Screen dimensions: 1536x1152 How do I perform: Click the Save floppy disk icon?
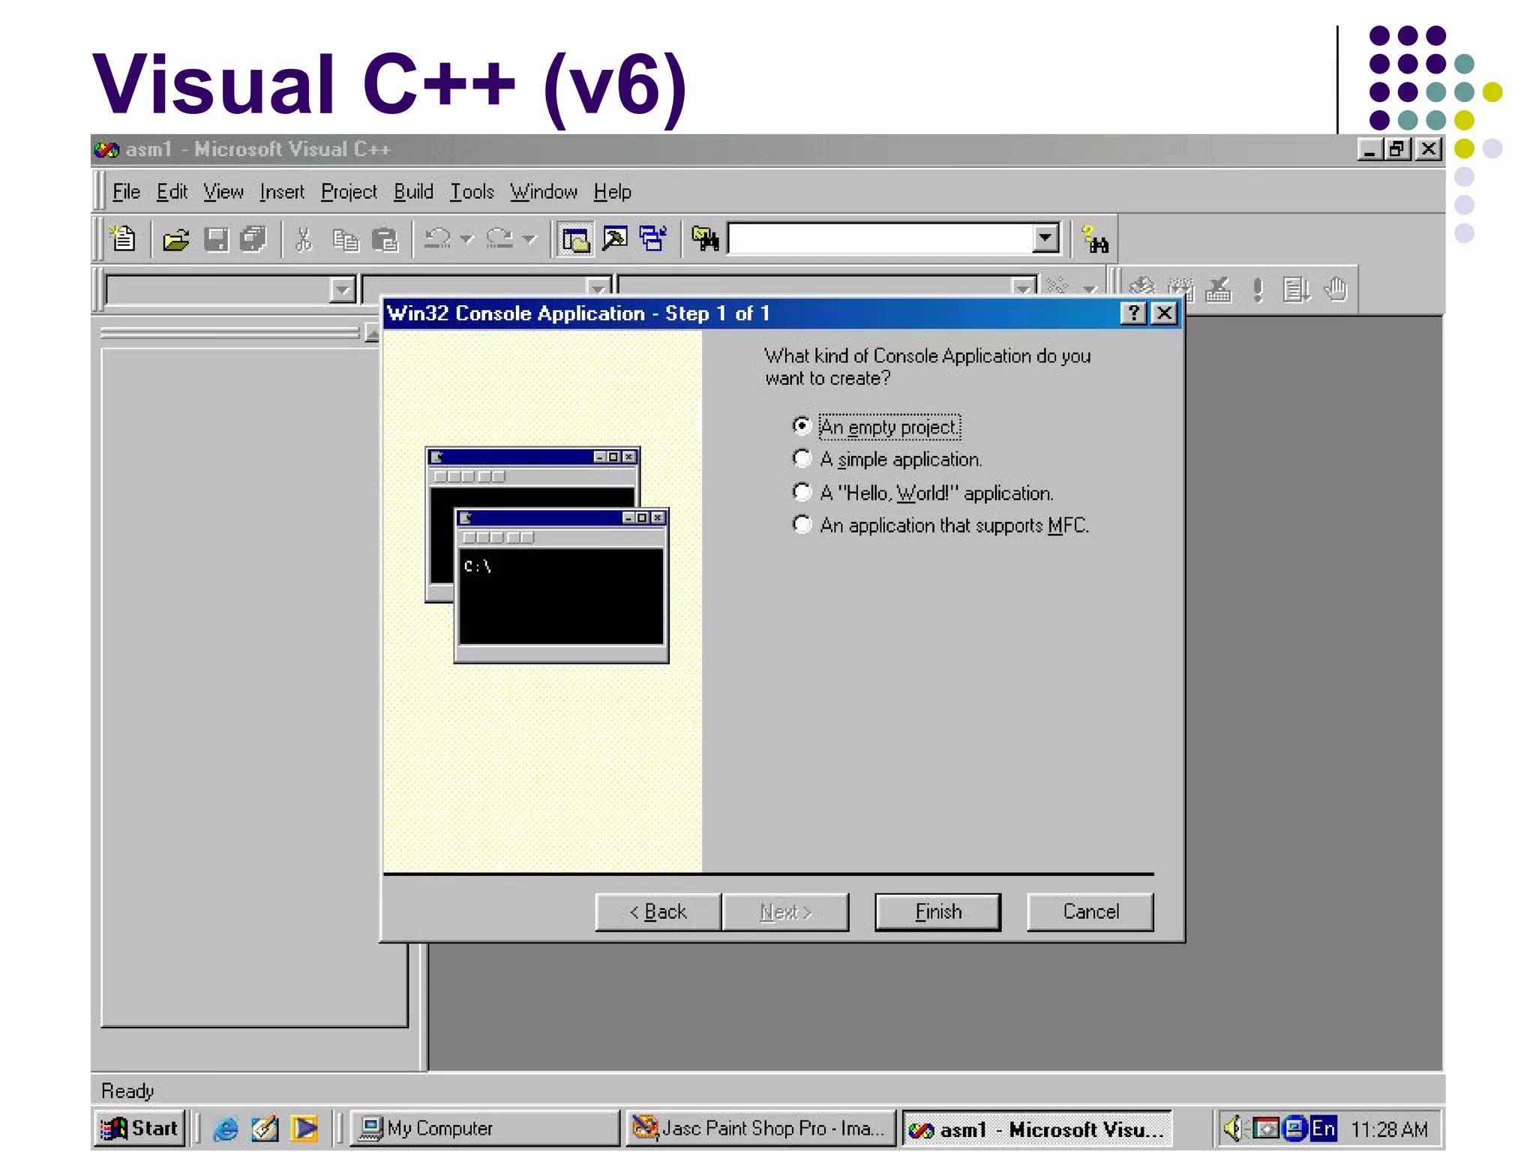tap(217, 239)
